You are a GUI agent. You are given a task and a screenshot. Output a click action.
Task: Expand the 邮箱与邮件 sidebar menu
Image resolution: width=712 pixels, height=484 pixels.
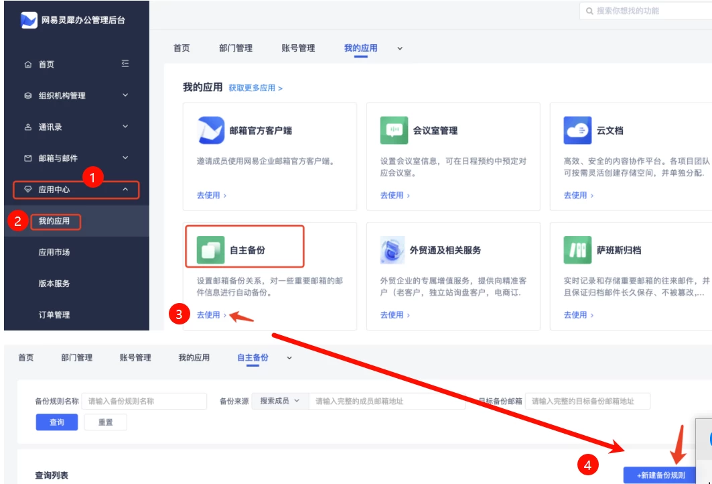click(x=125, y=158)
